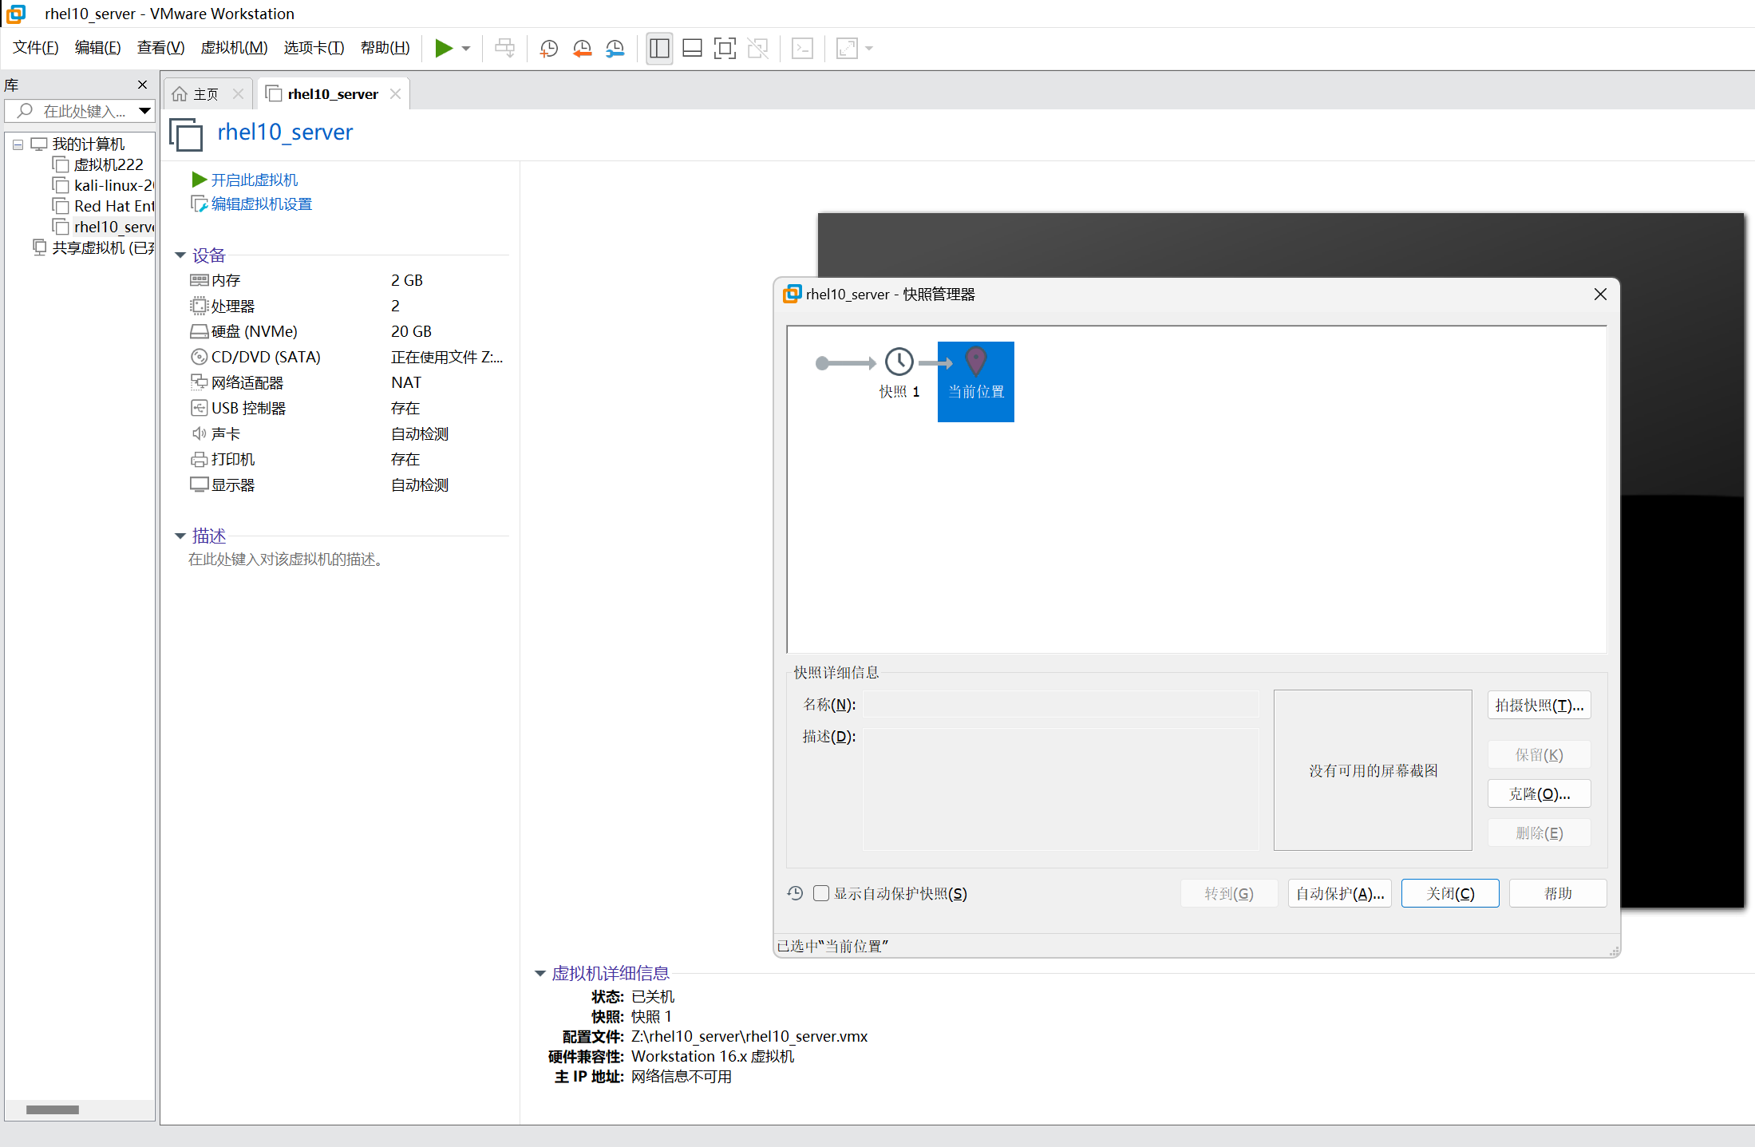1755x1147 pixels.
Task: Select rhel10_server in the library tree
Action: [104, 227]
